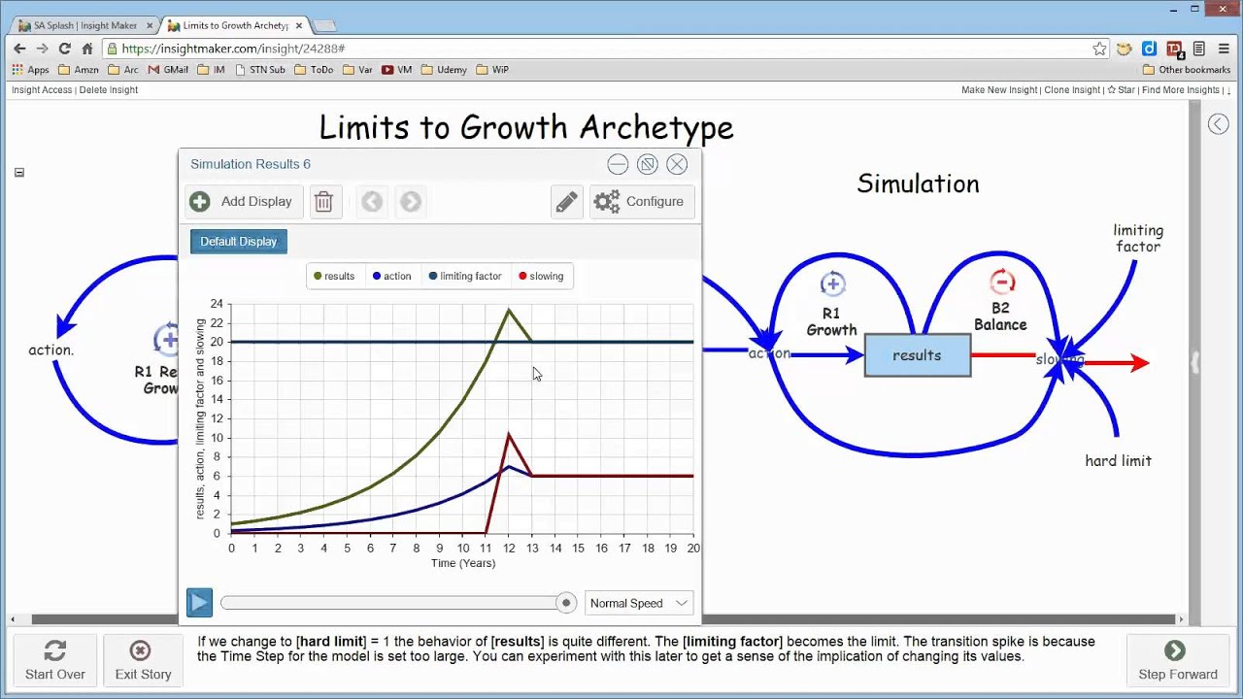1243x699 pixels.
Task: Close the Simulation Results 6 panel
Action: click(677, 164)
